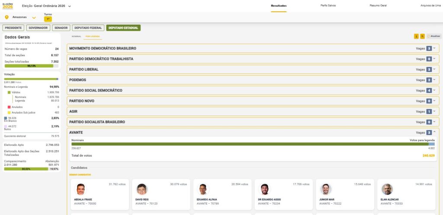Open Eduardo Alfaia's candidate photo
443x215 pixels.
[203, 189]
